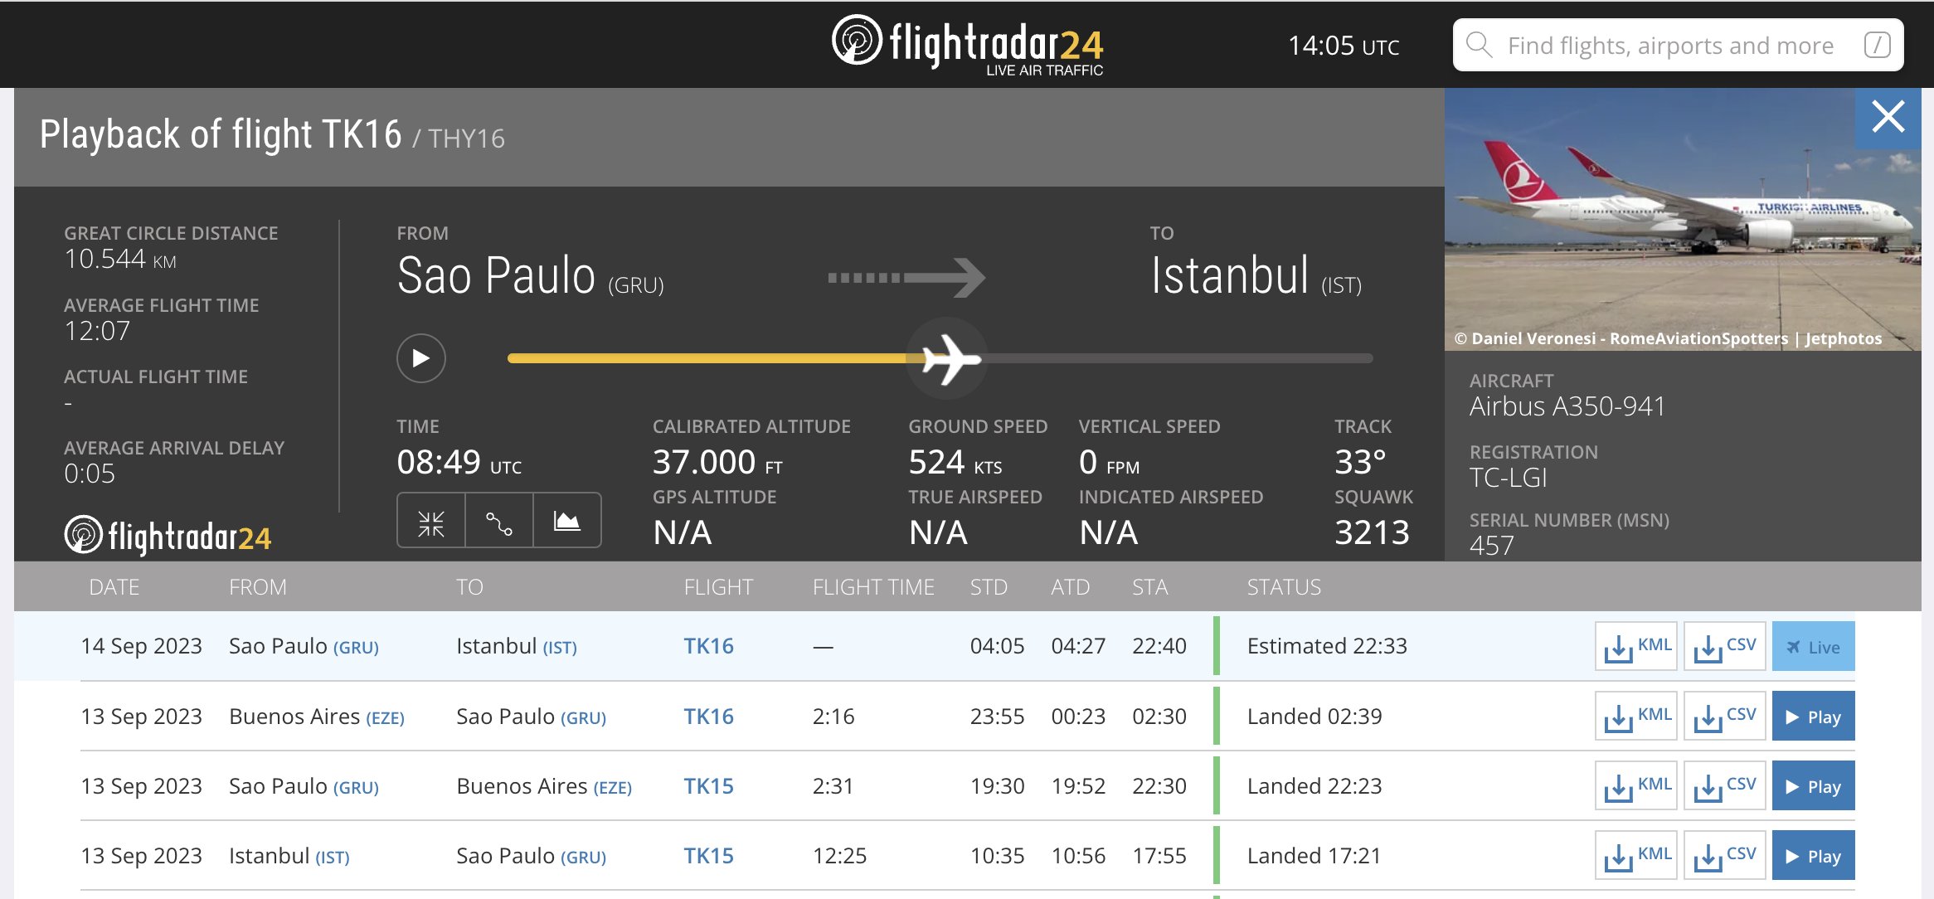Download CSV for Istanbul to Sao Paulo TK15
Viewport: 1934px width, 899px height.
click(x=1725, y=855)
